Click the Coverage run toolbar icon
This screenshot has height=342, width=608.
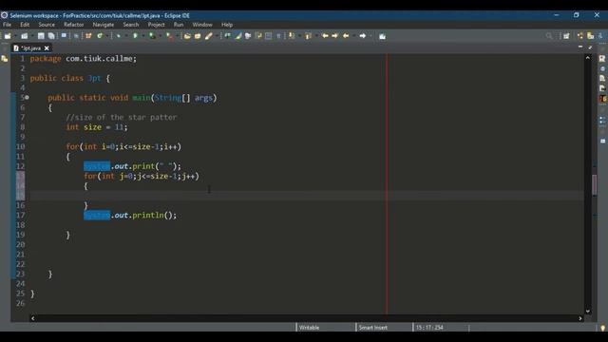152,36
